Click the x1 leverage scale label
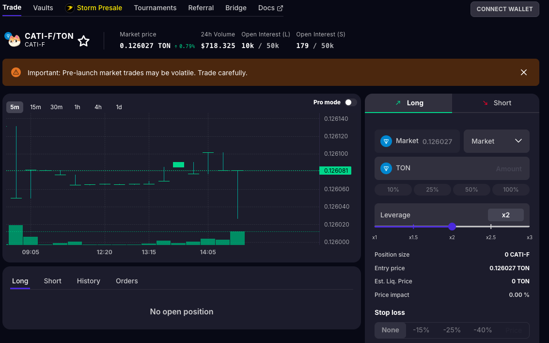The height and width of the screenshot is (343, 549). tap(375, 237)
